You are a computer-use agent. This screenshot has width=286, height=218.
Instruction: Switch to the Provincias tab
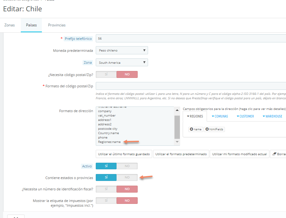point(57,25)
